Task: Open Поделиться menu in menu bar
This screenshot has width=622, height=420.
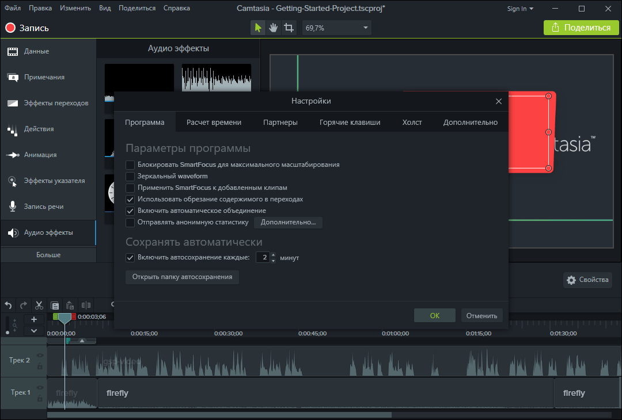Action: (137, 8)
